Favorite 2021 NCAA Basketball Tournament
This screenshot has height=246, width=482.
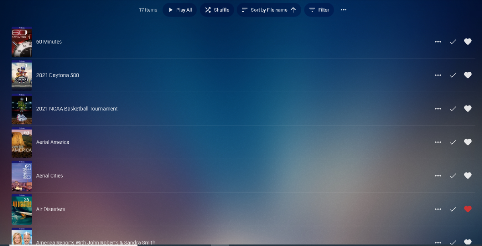point(468,108)
